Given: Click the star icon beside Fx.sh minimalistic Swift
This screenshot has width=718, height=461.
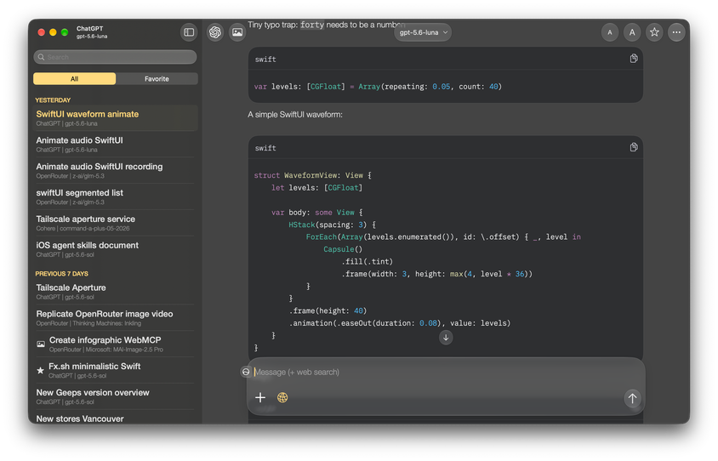Looking at the screenshot, I should click(x=40, y=370).
